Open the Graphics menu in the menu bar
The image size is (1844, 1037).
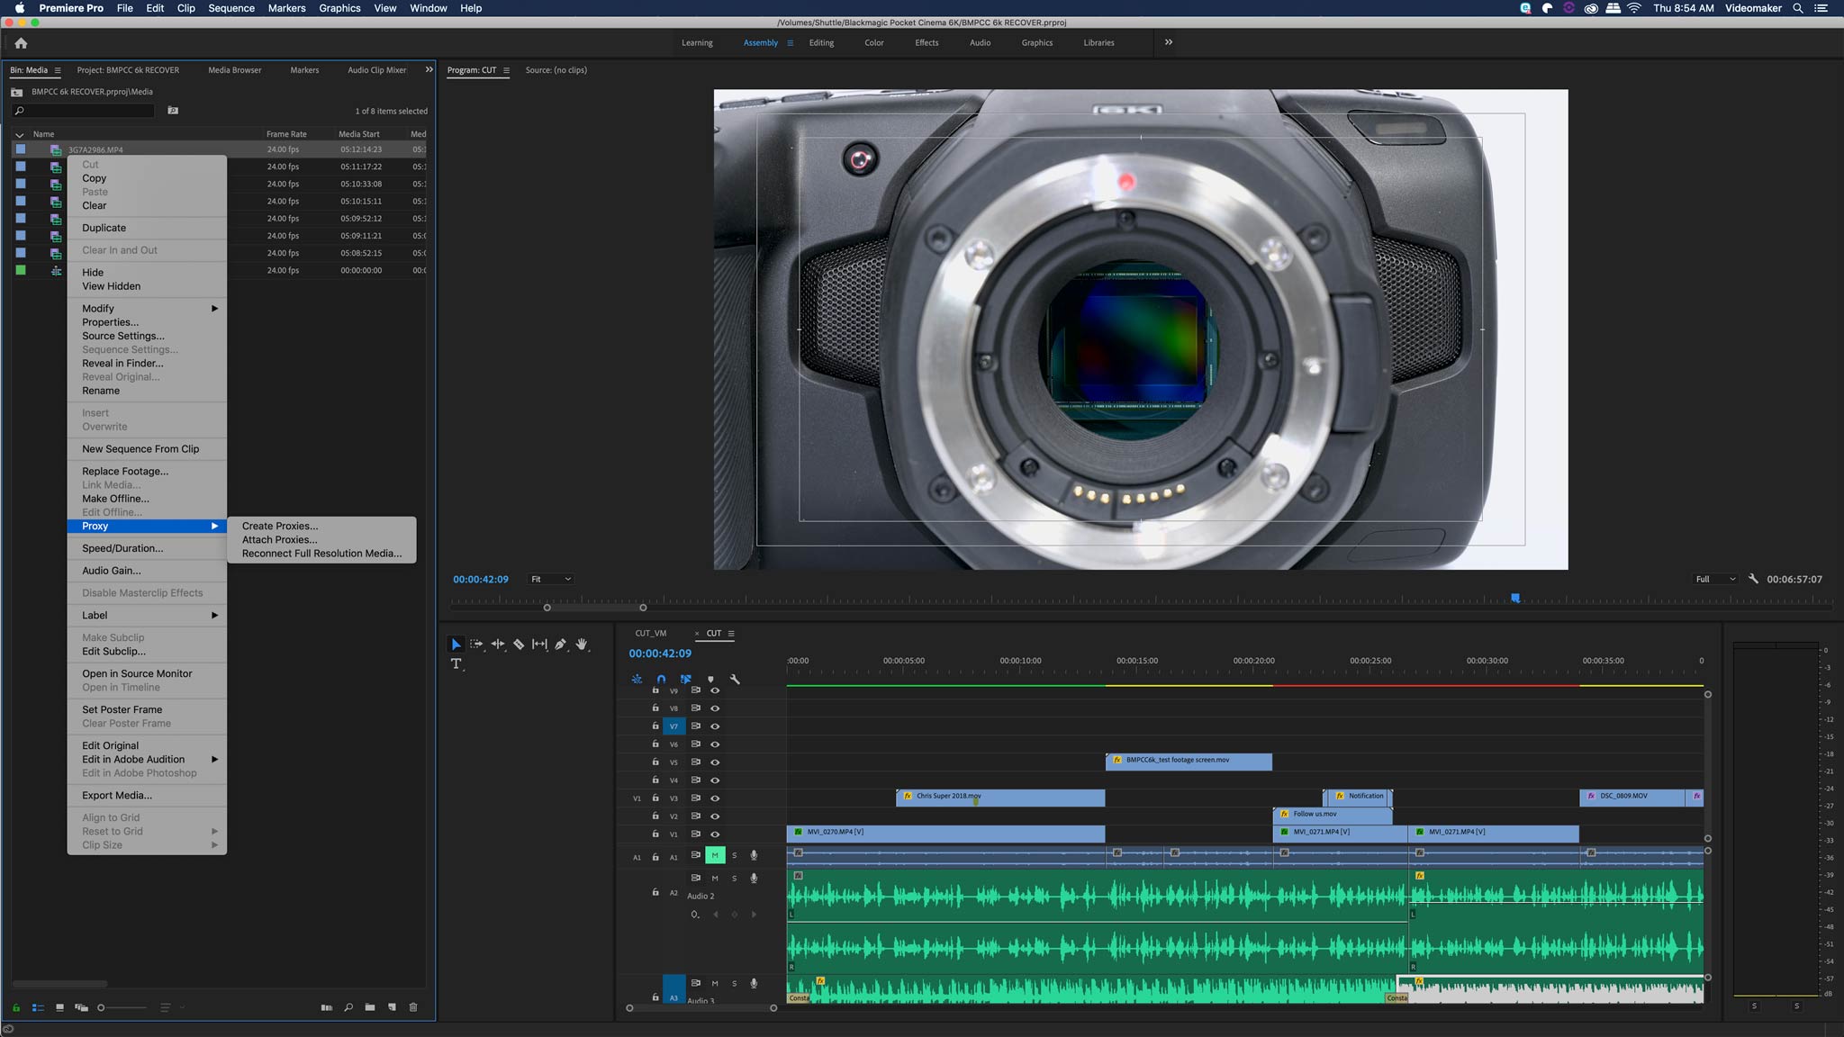coord(339,8)
